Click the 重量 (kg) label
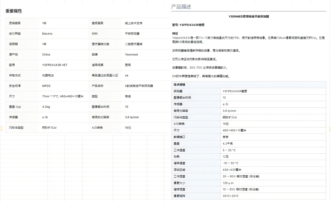331x202 pixels. click(x=15, y=107)
